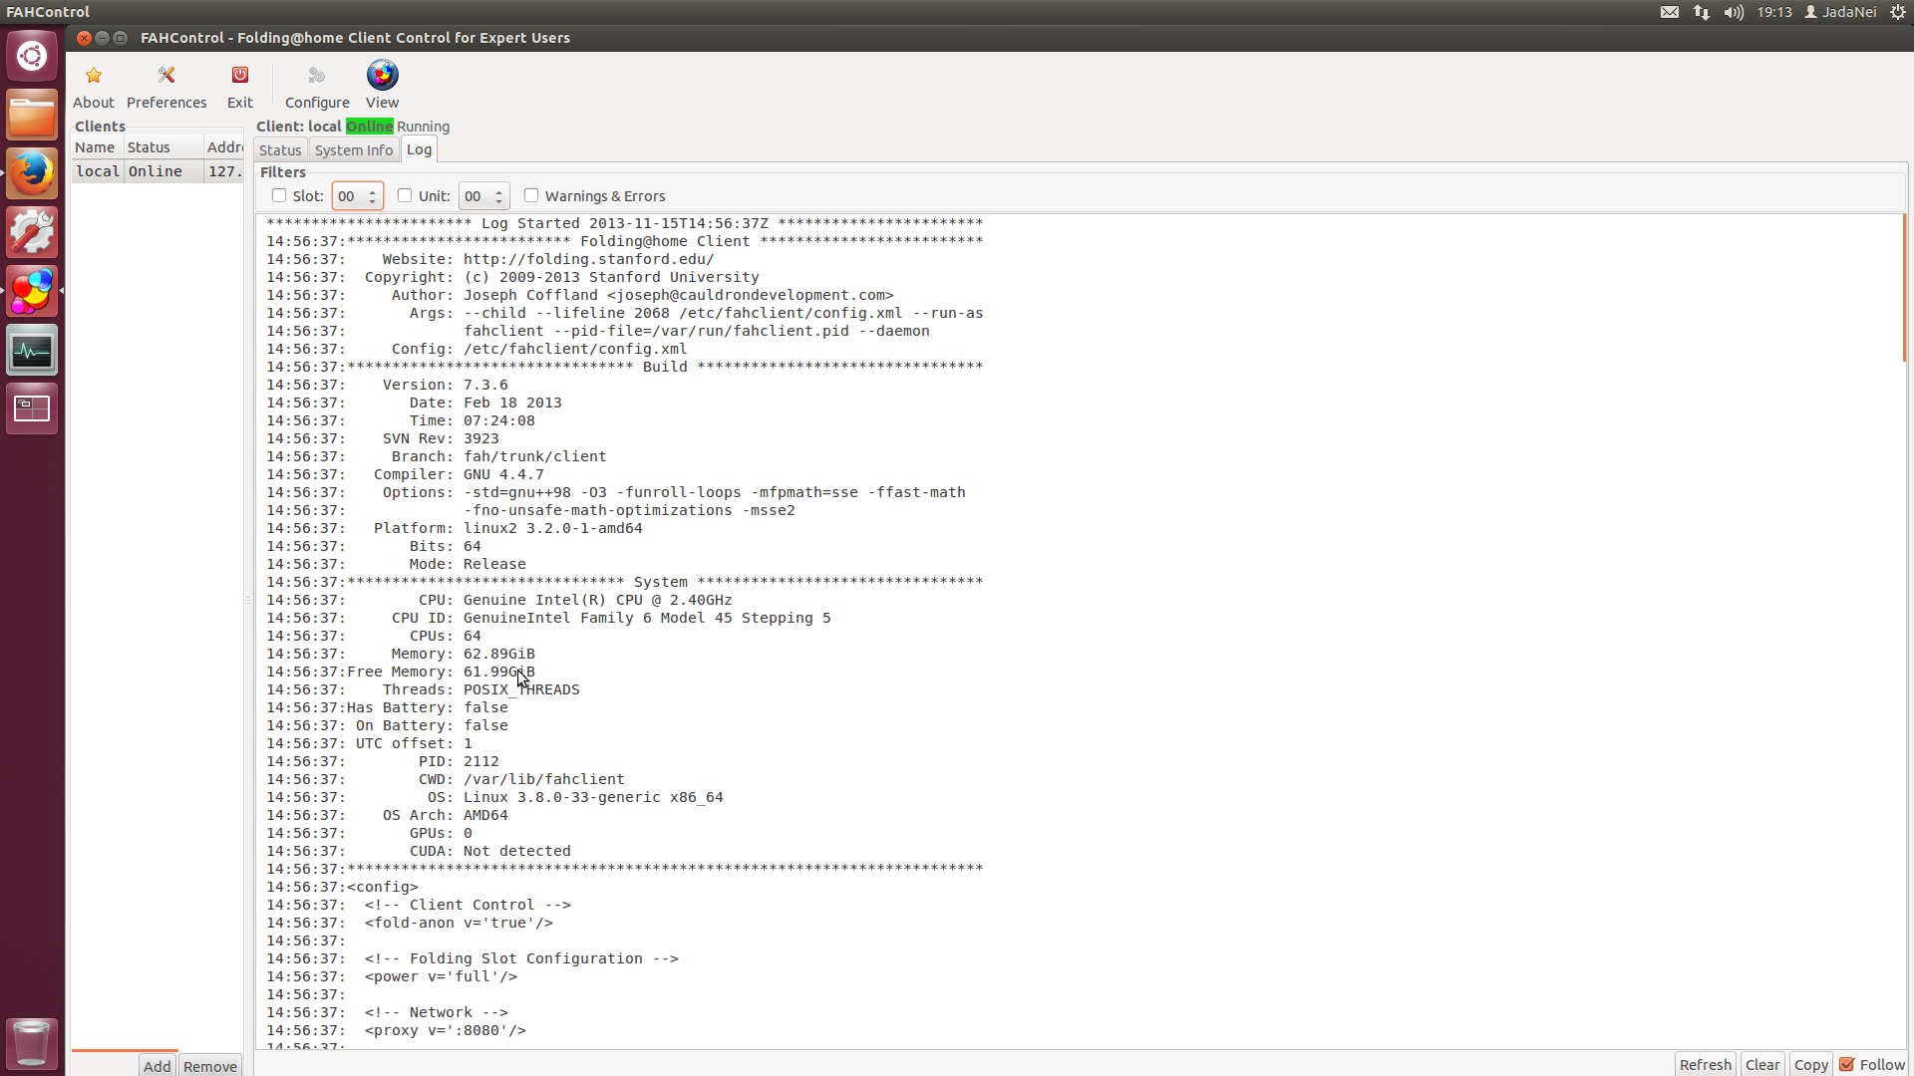Screen dimensions: 1914x1076
Task: Click the <proxy v=':8080'/> config line
Action: click(x=396, y=1030)
